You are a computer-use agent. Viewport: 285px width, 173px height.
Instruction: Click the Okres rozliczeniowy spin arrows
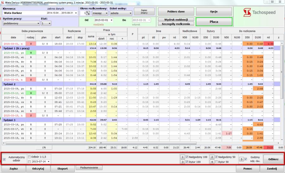88,13
